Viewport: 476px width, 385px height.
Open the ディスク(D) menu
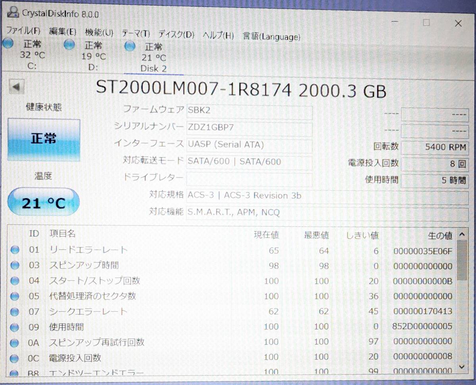coord(177,35)
